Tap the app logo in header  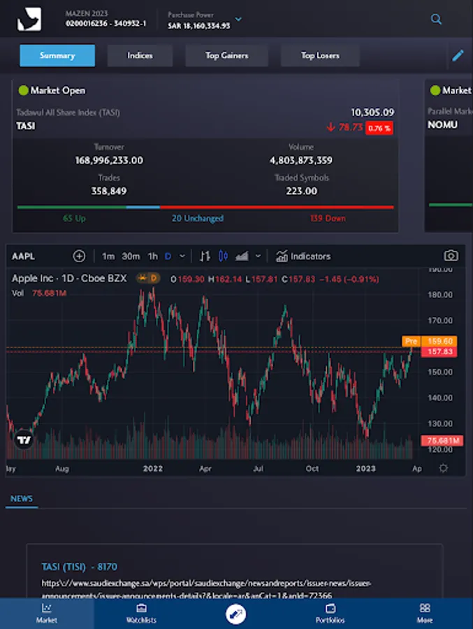[x=29, y=19]
